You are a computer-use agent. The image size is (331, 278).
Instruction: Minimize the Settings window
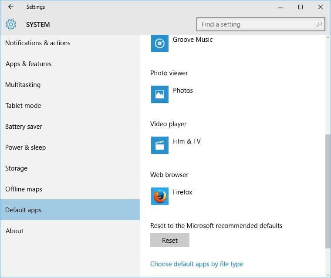pyautogui.click(x=280, y=7)
